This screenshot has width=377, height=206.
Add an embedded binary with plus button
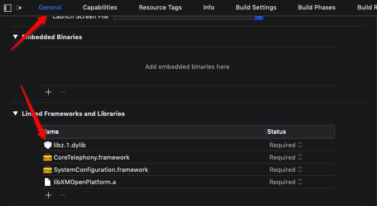(48, 92)
